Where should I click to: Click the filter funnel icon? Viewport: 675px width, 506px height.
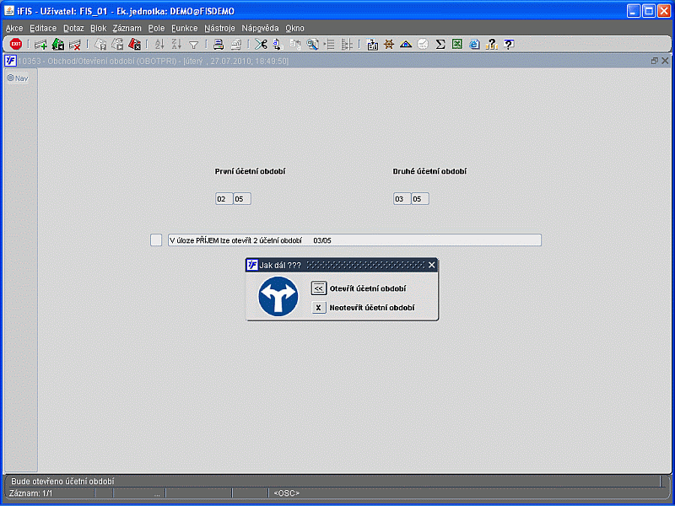[x=193, y=45]
